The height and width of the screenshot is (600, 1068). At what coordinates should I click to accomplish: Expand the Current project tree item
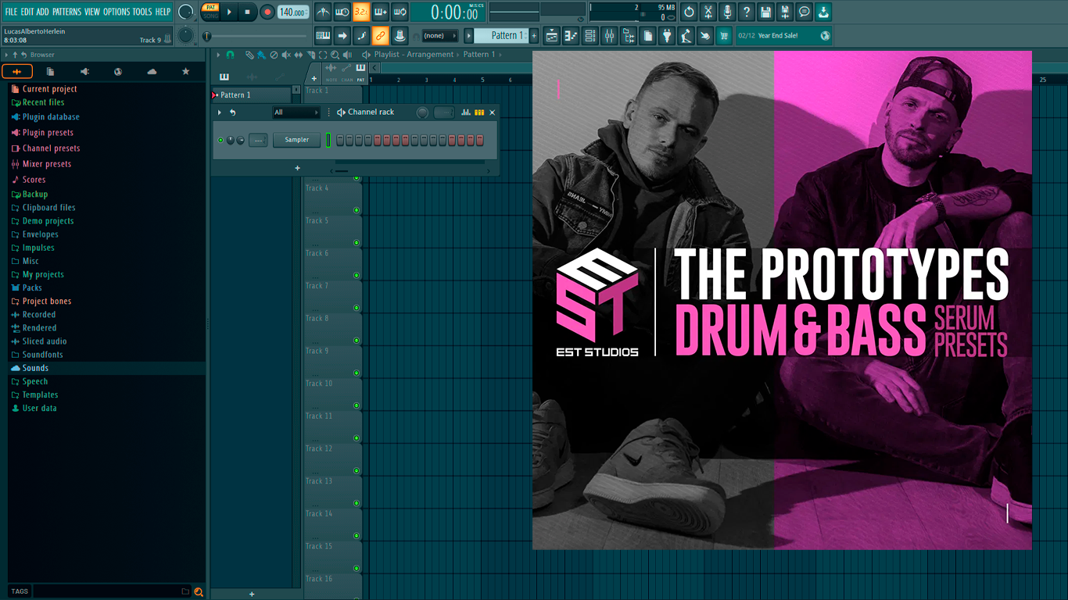(49, 89)
